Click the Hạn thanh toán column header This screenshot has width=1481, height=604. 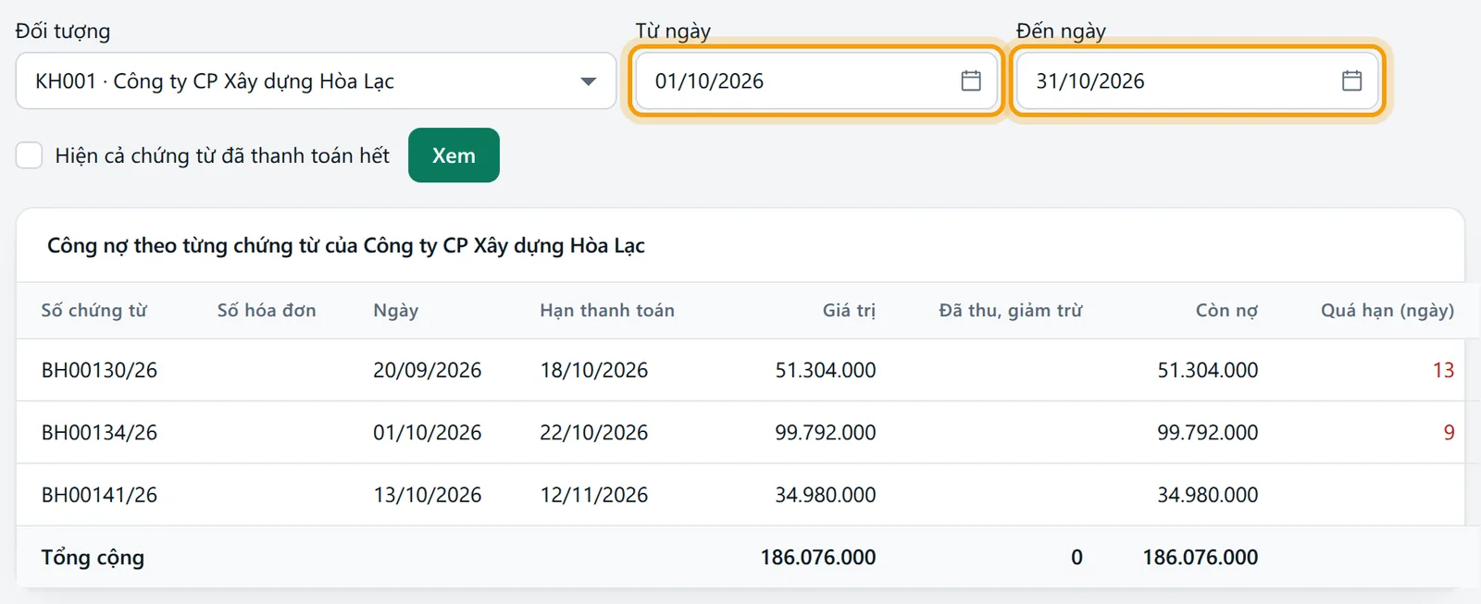(607, 310)
